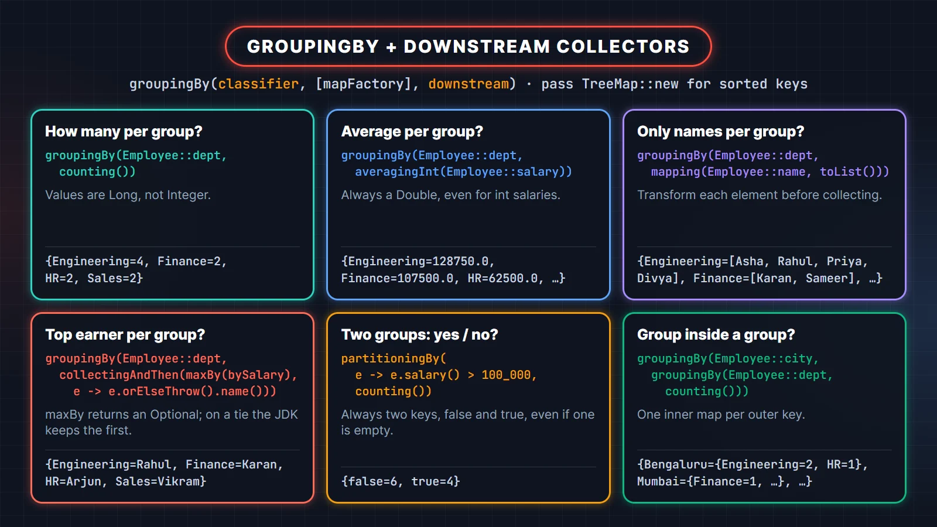Click the GROUPINGBY + DOWNSTREAM COLLECTORS title
The width and height of the screenshot is (937, 527).
click(x=468, y=46)
